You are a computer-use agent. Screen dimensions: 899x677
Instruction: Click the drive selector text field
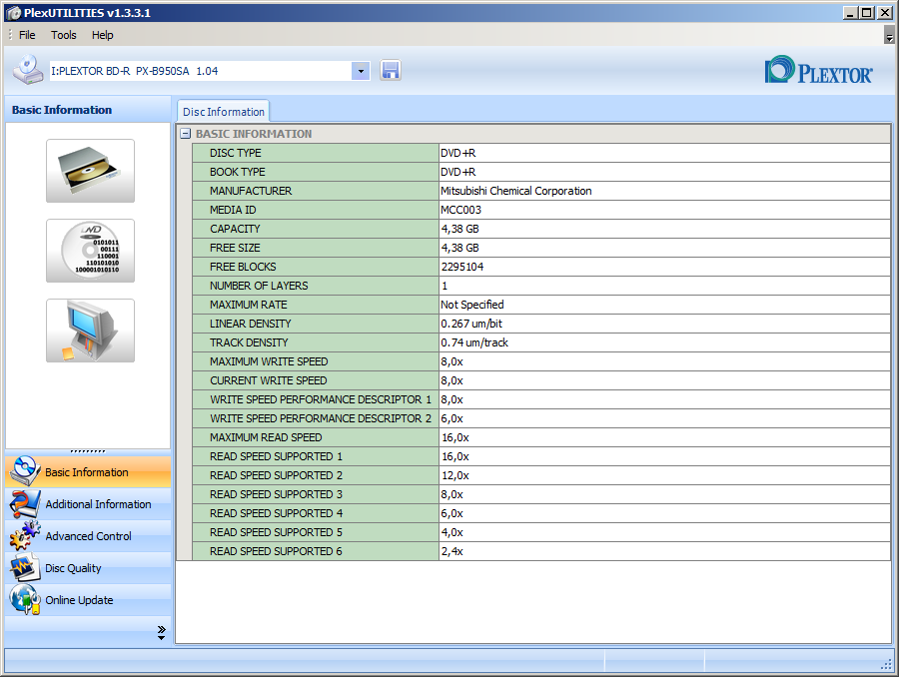point(201,71)
